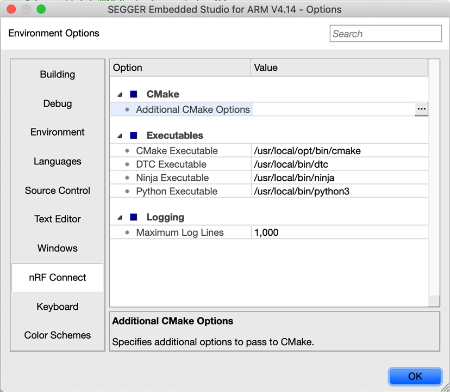This screenshot has height=392, width=450.
Task: Select the Python Executable option row
Action: pyautogui.click(x=269, y=191)
